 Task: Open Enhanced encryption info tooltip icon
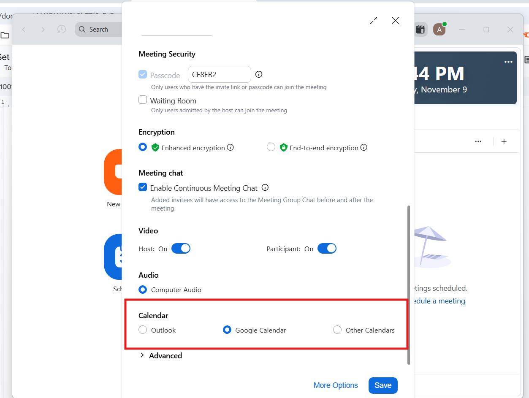pos(231,148)
